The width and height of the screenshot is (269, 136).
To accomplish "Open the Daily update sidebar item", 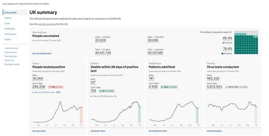I will pos(15,13).
